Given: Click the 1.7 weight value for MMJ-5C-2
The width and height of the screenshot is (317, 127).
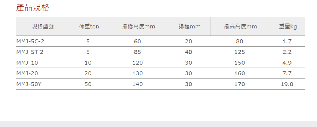Looking at the screenshot, I should pyautogui.click(x=287, y=41).
